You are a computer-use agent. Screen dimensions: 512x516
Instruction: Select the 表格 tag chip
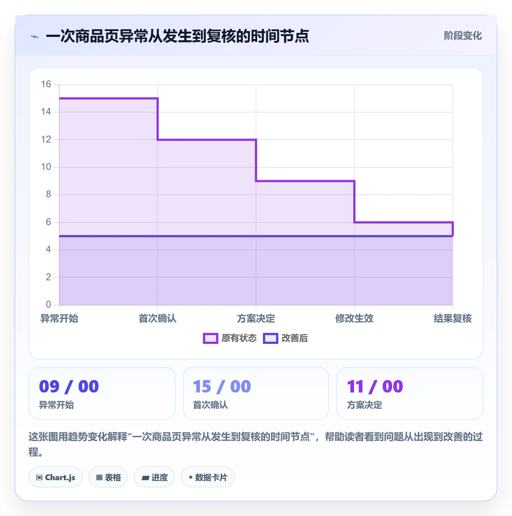coord(108,477)
